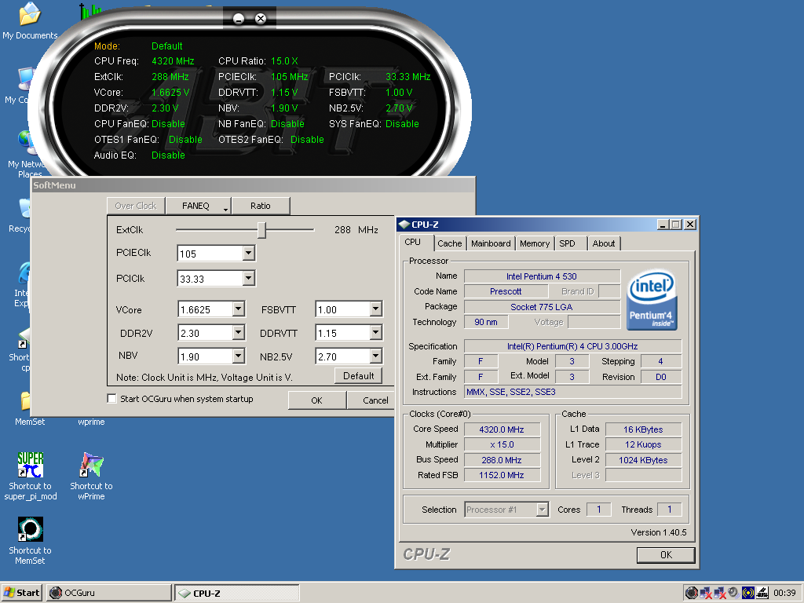This screenshot has height=603, width=804.
Task: Enable Start OCGuru when system startup
Action: click(x=111, y=398)
